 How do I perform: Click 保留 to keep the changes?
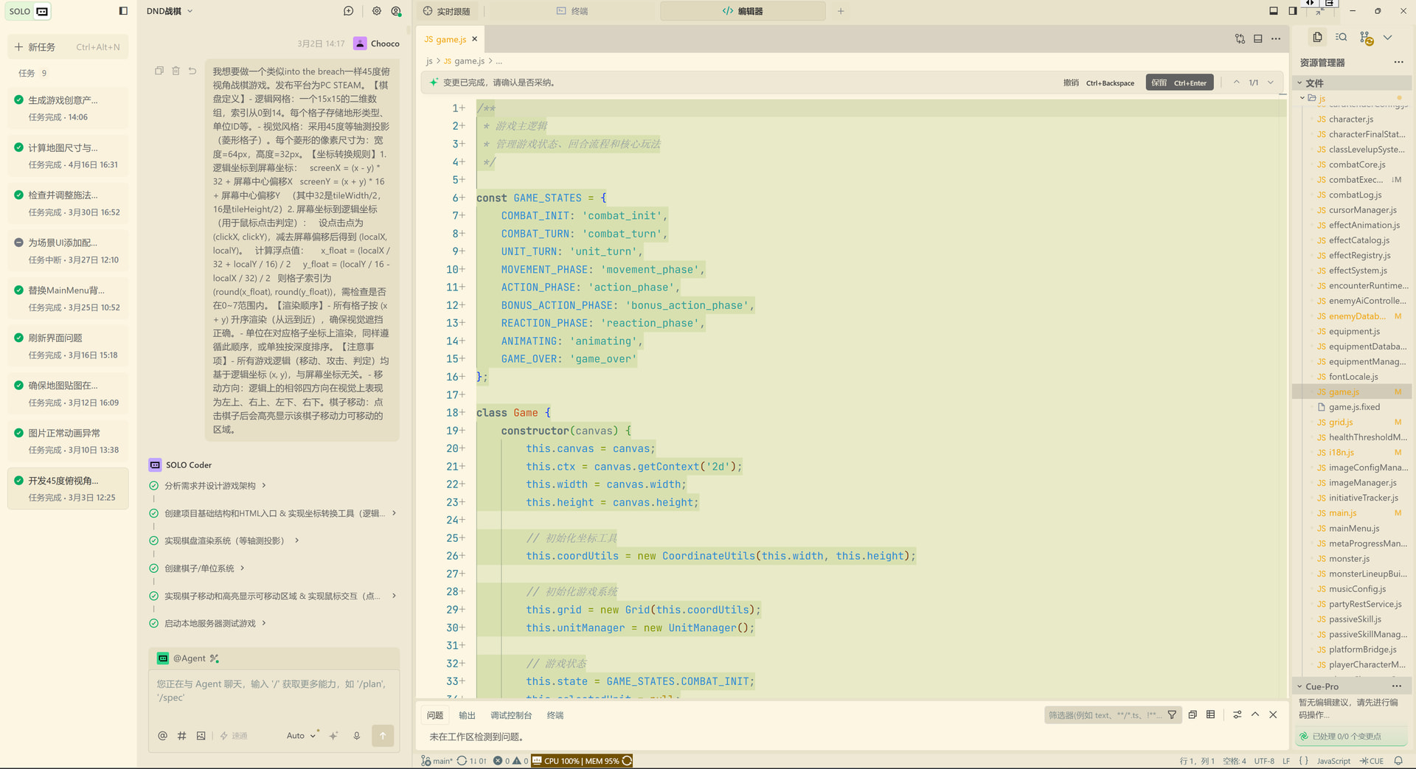(x=1179, y=83)
